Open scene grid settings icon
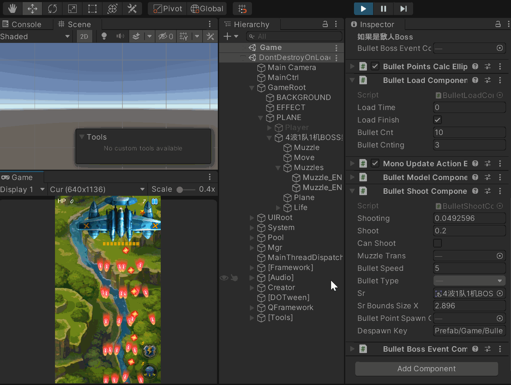 pyautogui.click(x=184, y=36)
